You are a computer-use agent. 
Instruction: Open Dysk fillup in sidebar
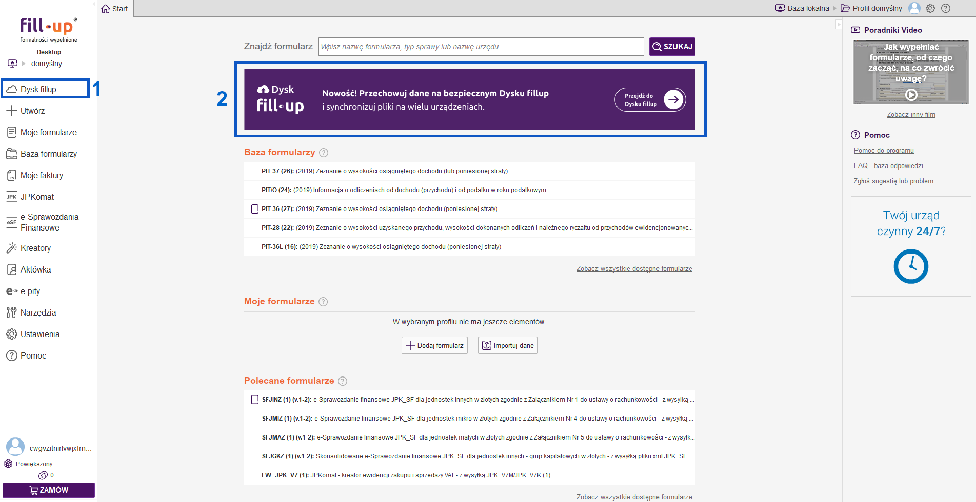45,89
